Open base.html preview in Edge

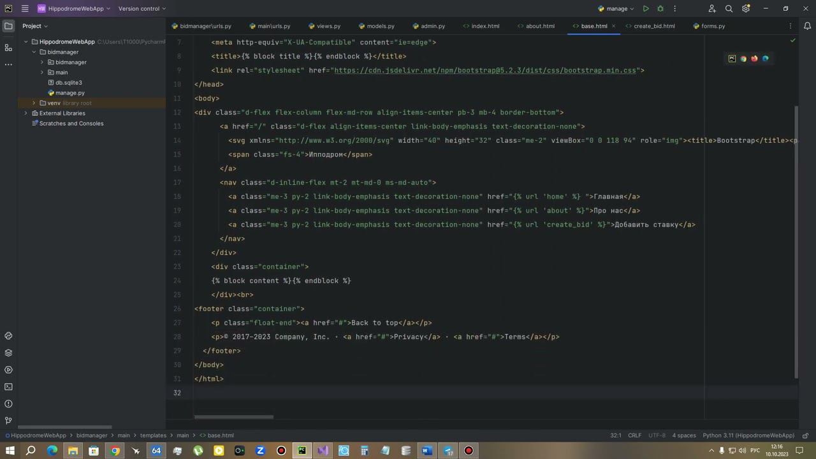766,59
